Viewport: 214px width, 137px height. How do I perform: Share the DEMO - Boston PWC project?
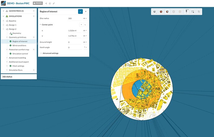click(46, 3)
